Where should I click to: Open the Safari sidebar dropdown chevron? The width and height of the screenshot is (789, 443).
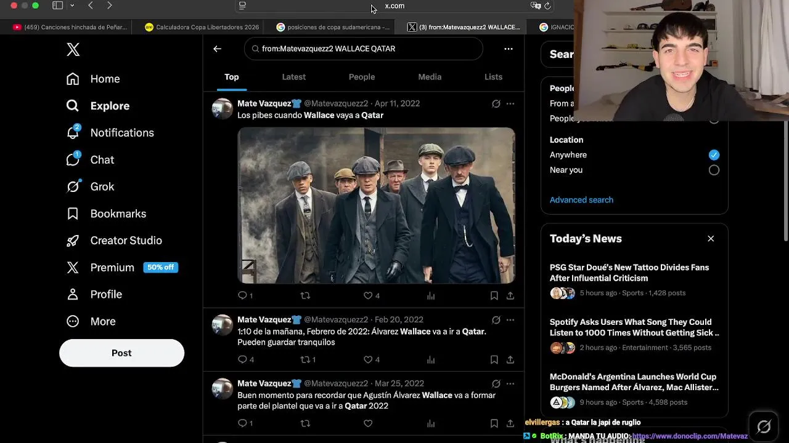coord(72,6)
